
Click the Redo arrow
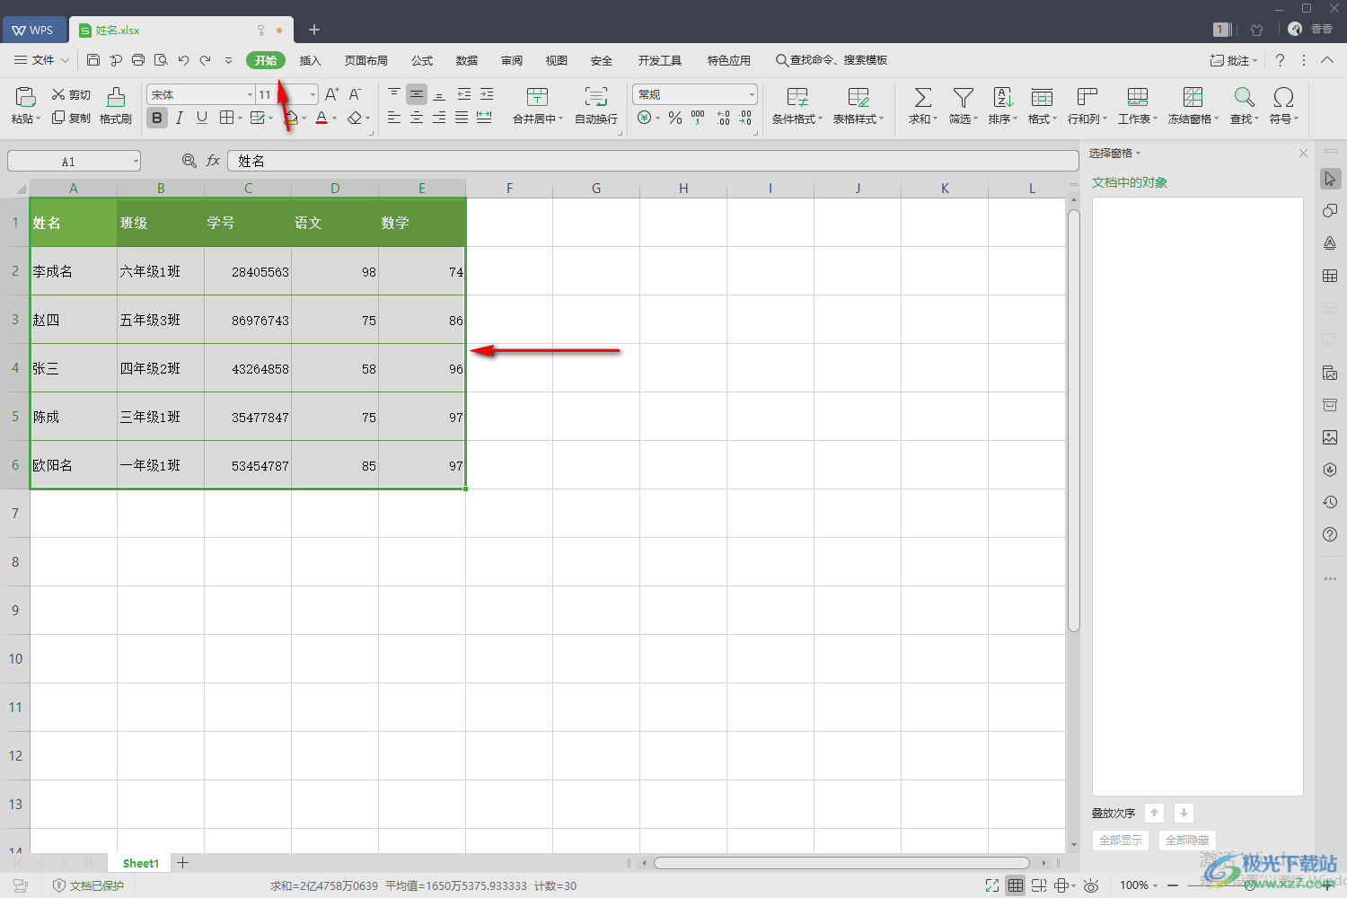click(206, 60)
